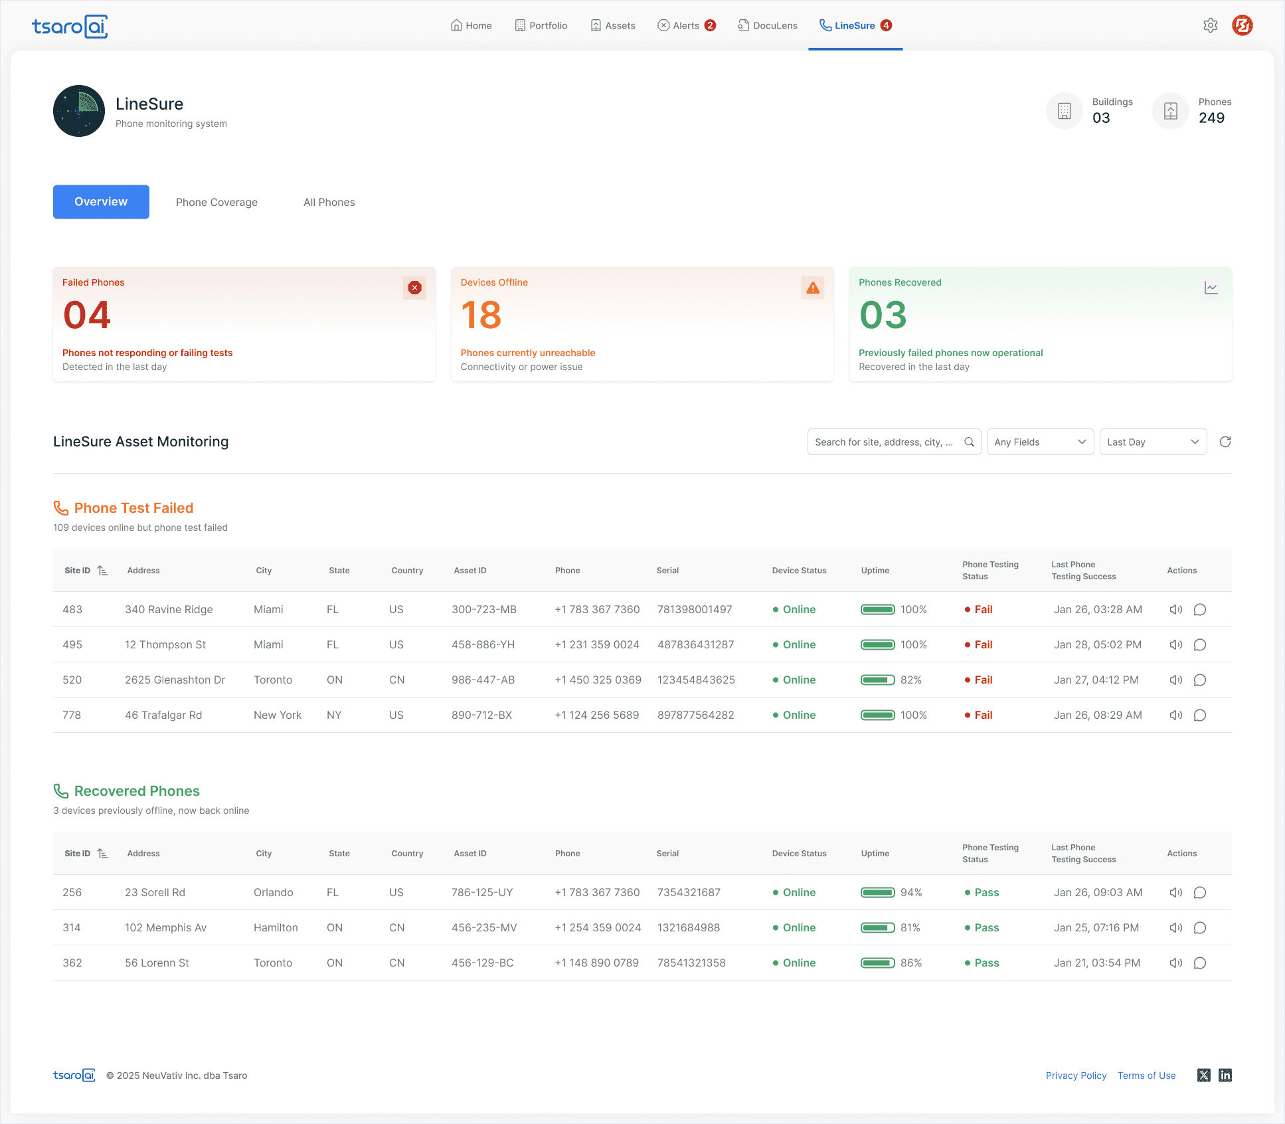Image resolution: width=1285 pixels, height=1124 pixels.
Task: Expand the Any Fields dropdown
Action: click(x=1039, y=442)
